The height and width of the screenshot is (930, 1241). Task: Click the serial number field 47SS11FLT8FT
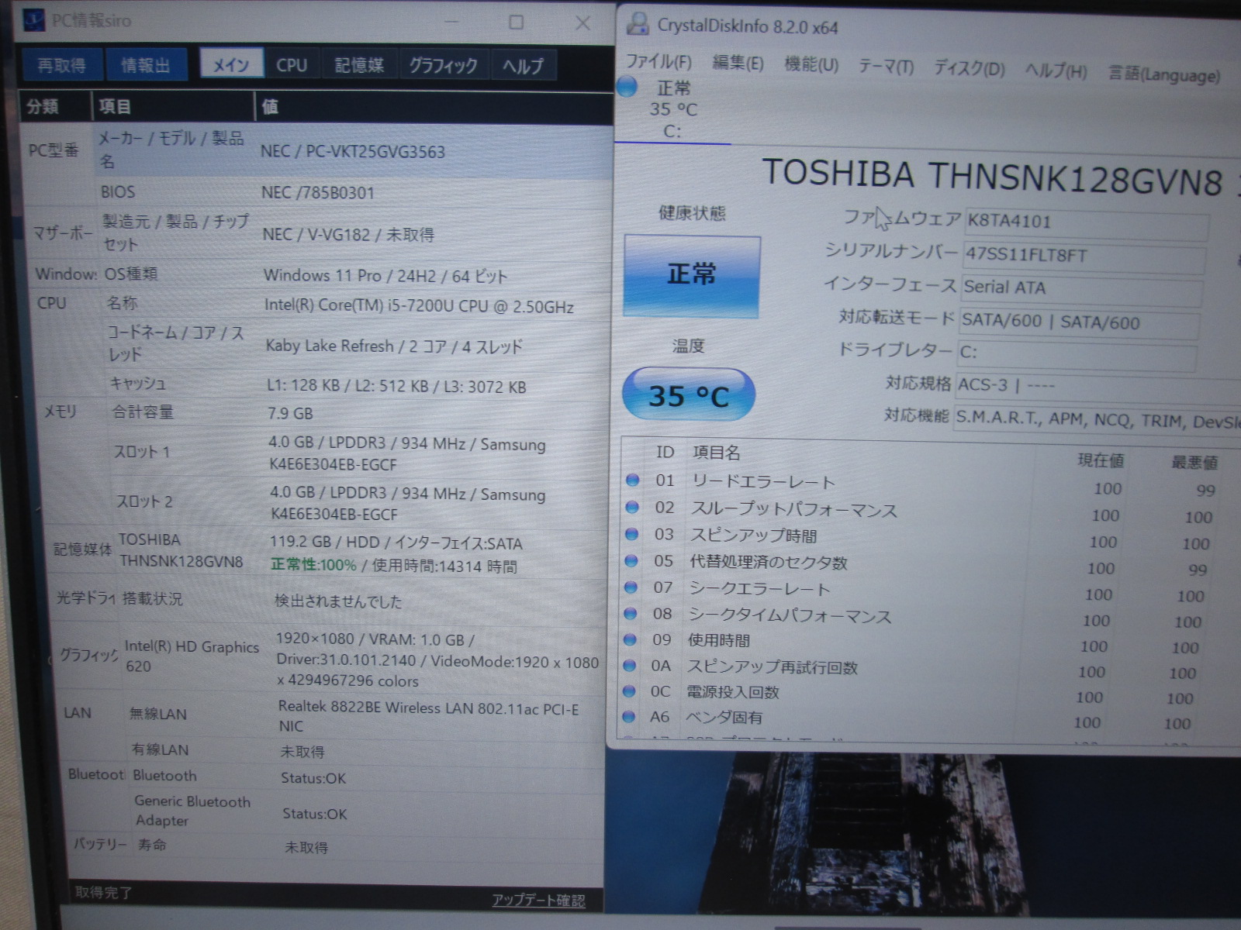pos(1084,257)
